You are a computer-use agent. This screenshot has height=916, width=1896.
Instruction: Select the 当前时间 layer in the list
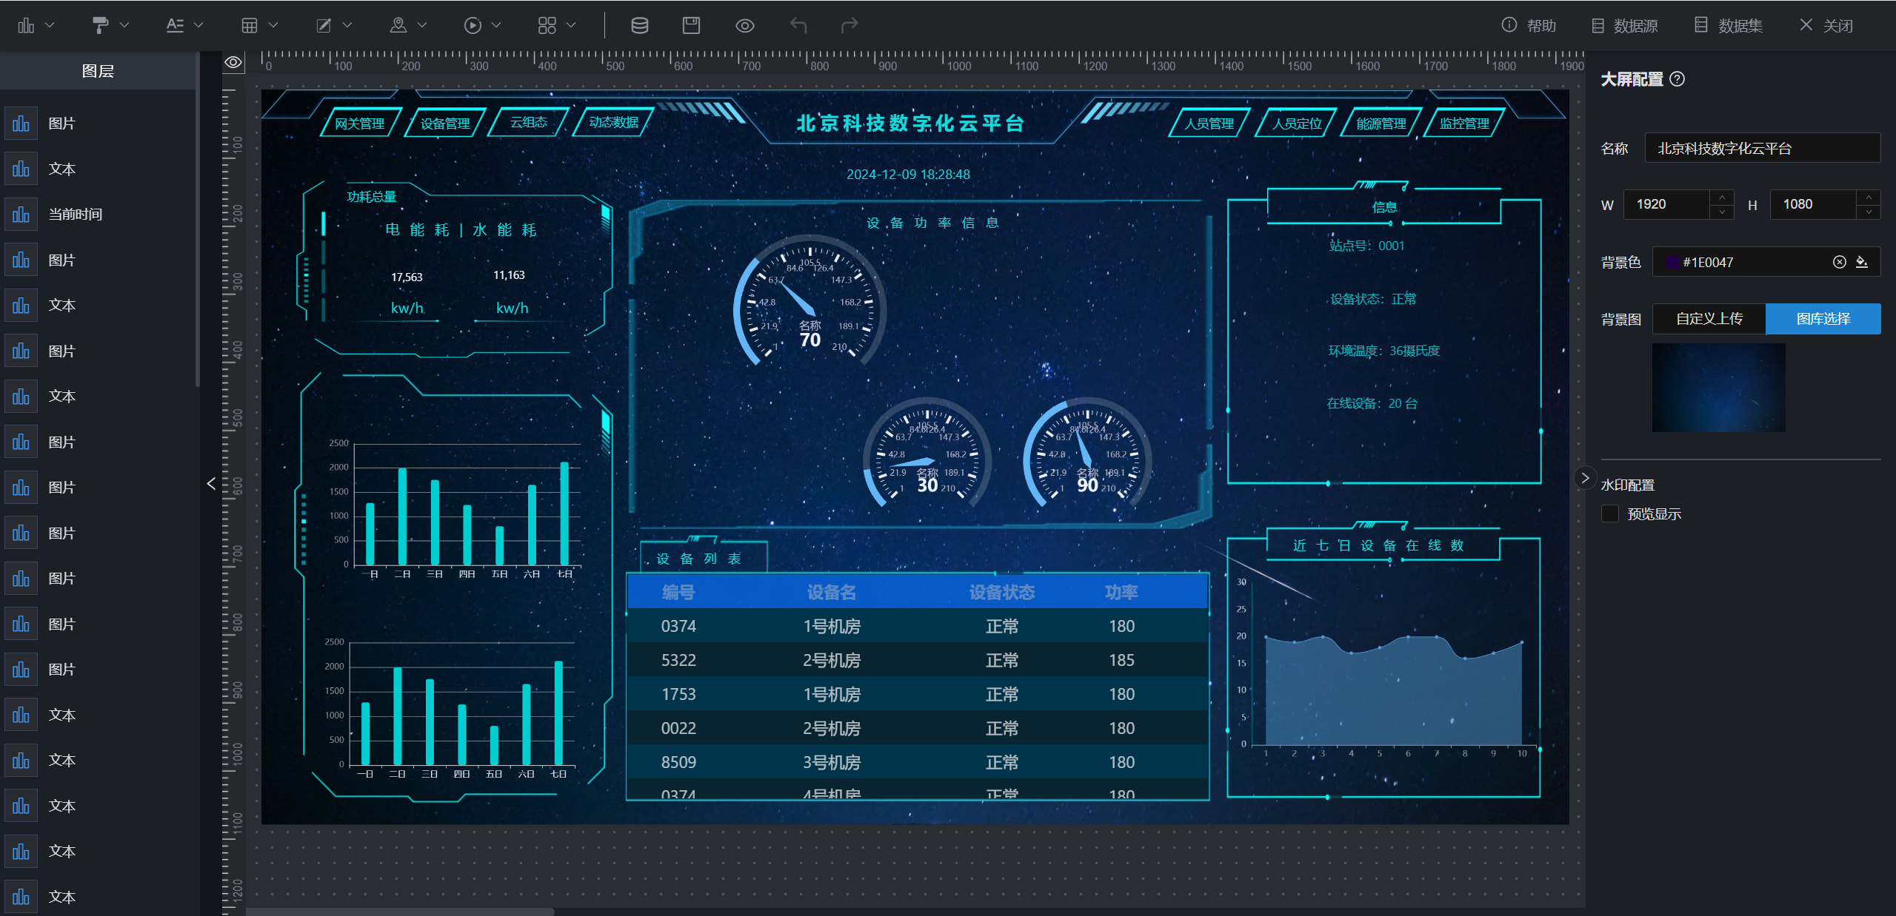coord(76,215)
